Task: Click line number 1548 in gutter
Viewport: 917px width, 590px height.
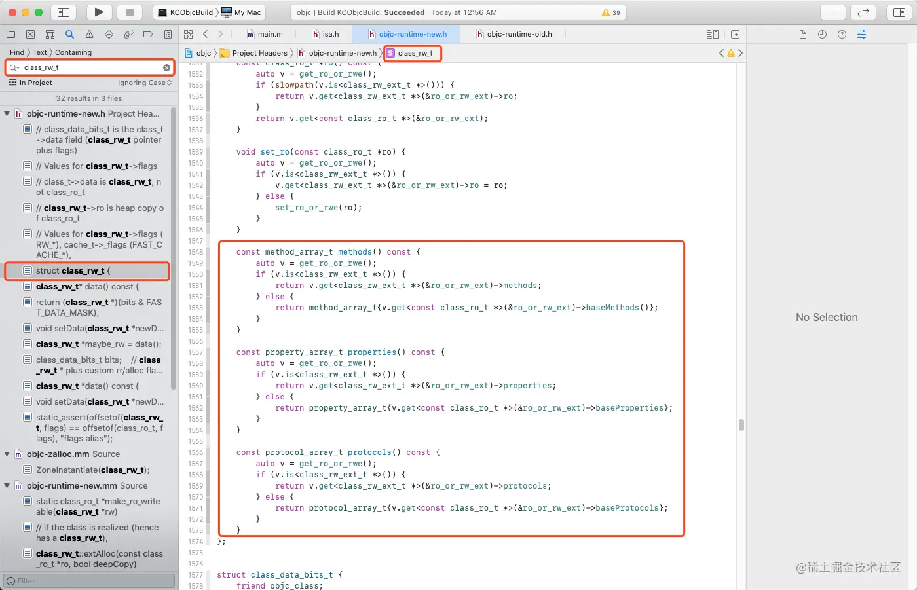Action: tap(195, 252)
